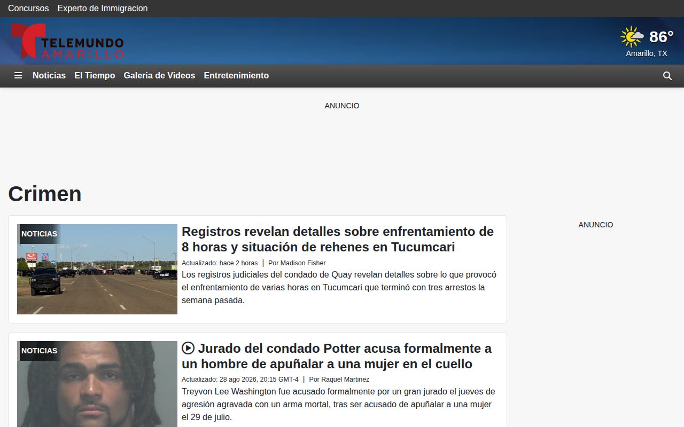Click the Tucumcari article summary text

pos(339,287)
